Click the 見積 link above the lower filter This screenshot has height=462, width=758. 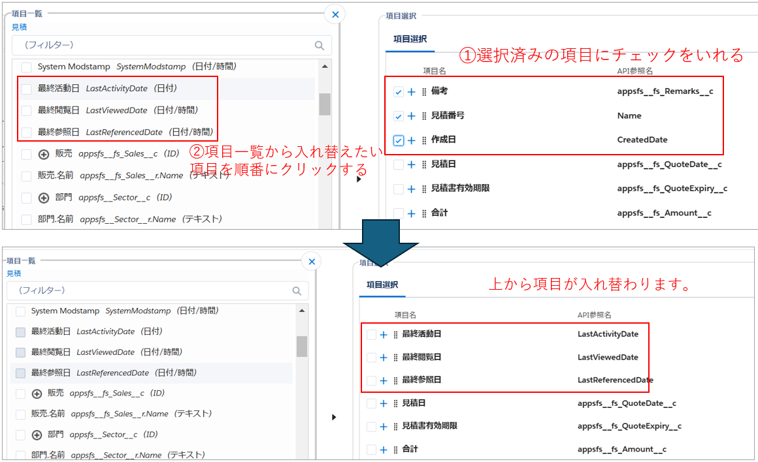[x=14, y=273]
